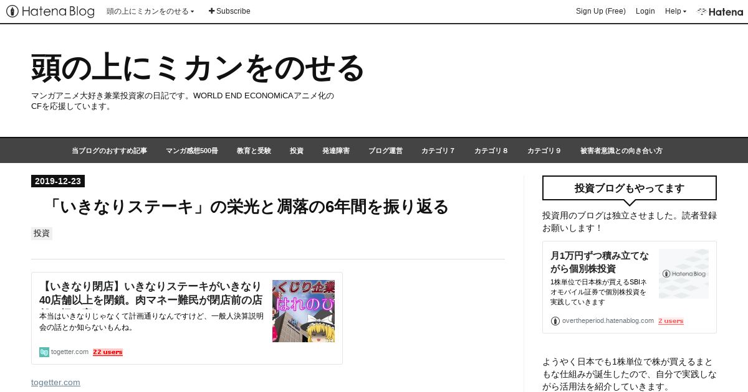Click the Hatena logo at top right
748x392 pixels.
[x=720, y=11]
